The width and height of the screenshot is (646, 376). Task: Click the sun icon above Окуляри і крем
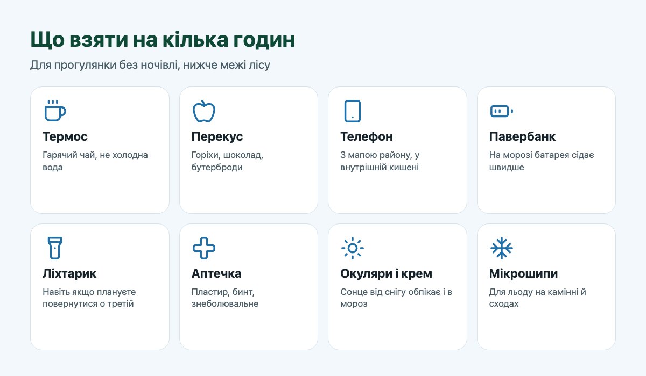point(352,248)
